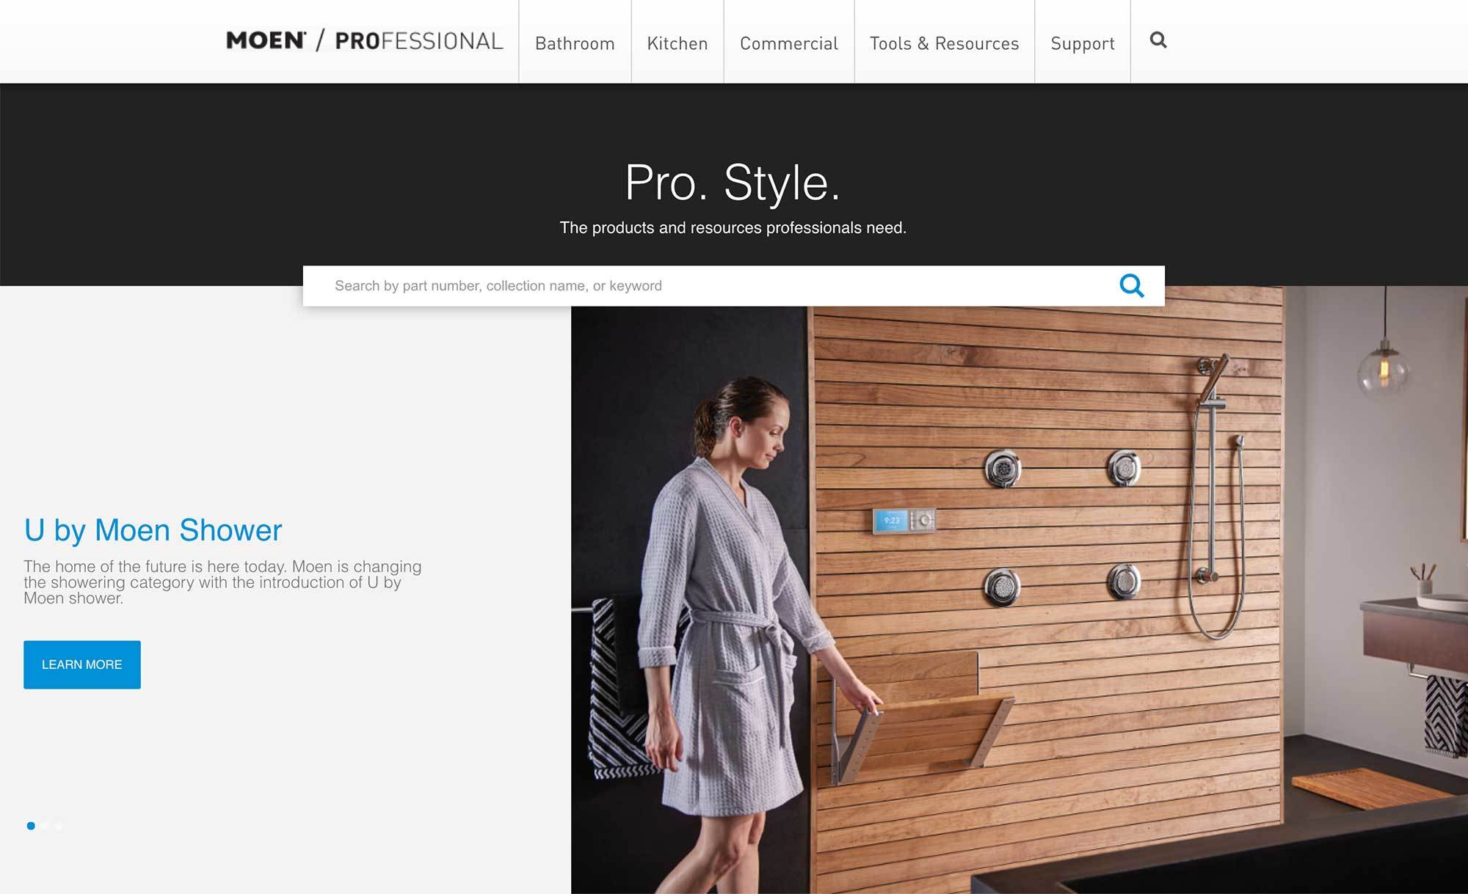Open the U by Moen Shower heading link

click(153, 530)
